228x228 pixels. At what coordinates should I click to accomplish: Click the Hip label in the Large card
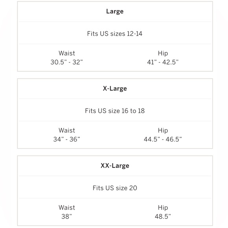pyautogui.click(x=163, y=53)
